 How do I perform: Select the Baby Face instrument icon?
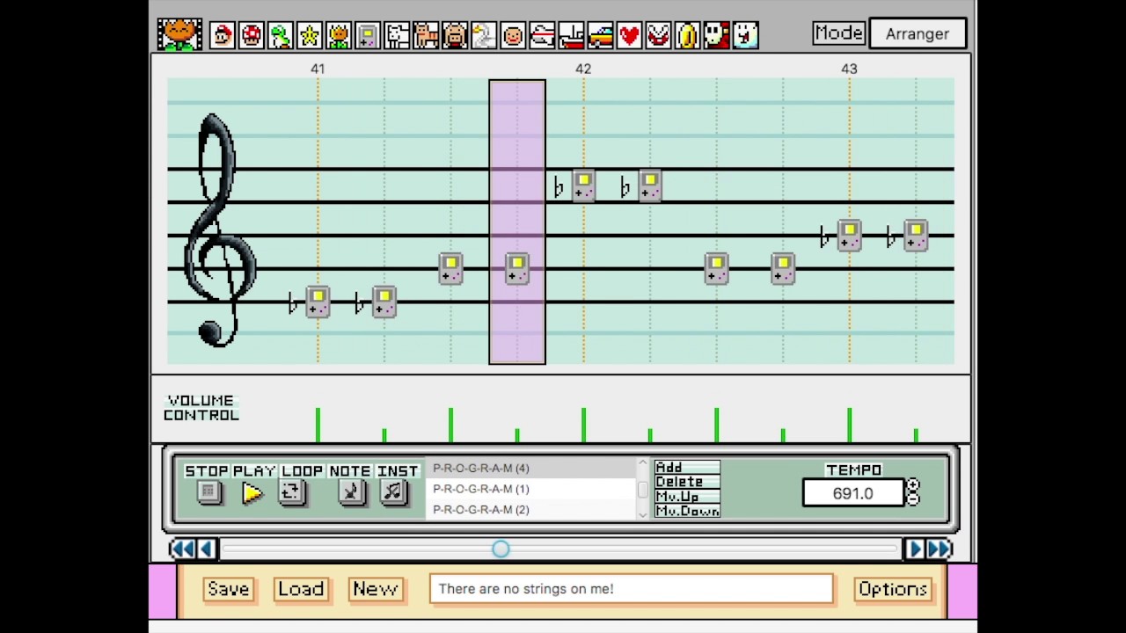click(x=513, y=35)
